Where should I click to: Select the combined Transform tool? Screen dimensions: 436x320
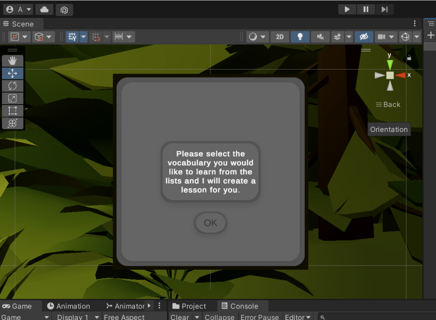pos(12,123)
